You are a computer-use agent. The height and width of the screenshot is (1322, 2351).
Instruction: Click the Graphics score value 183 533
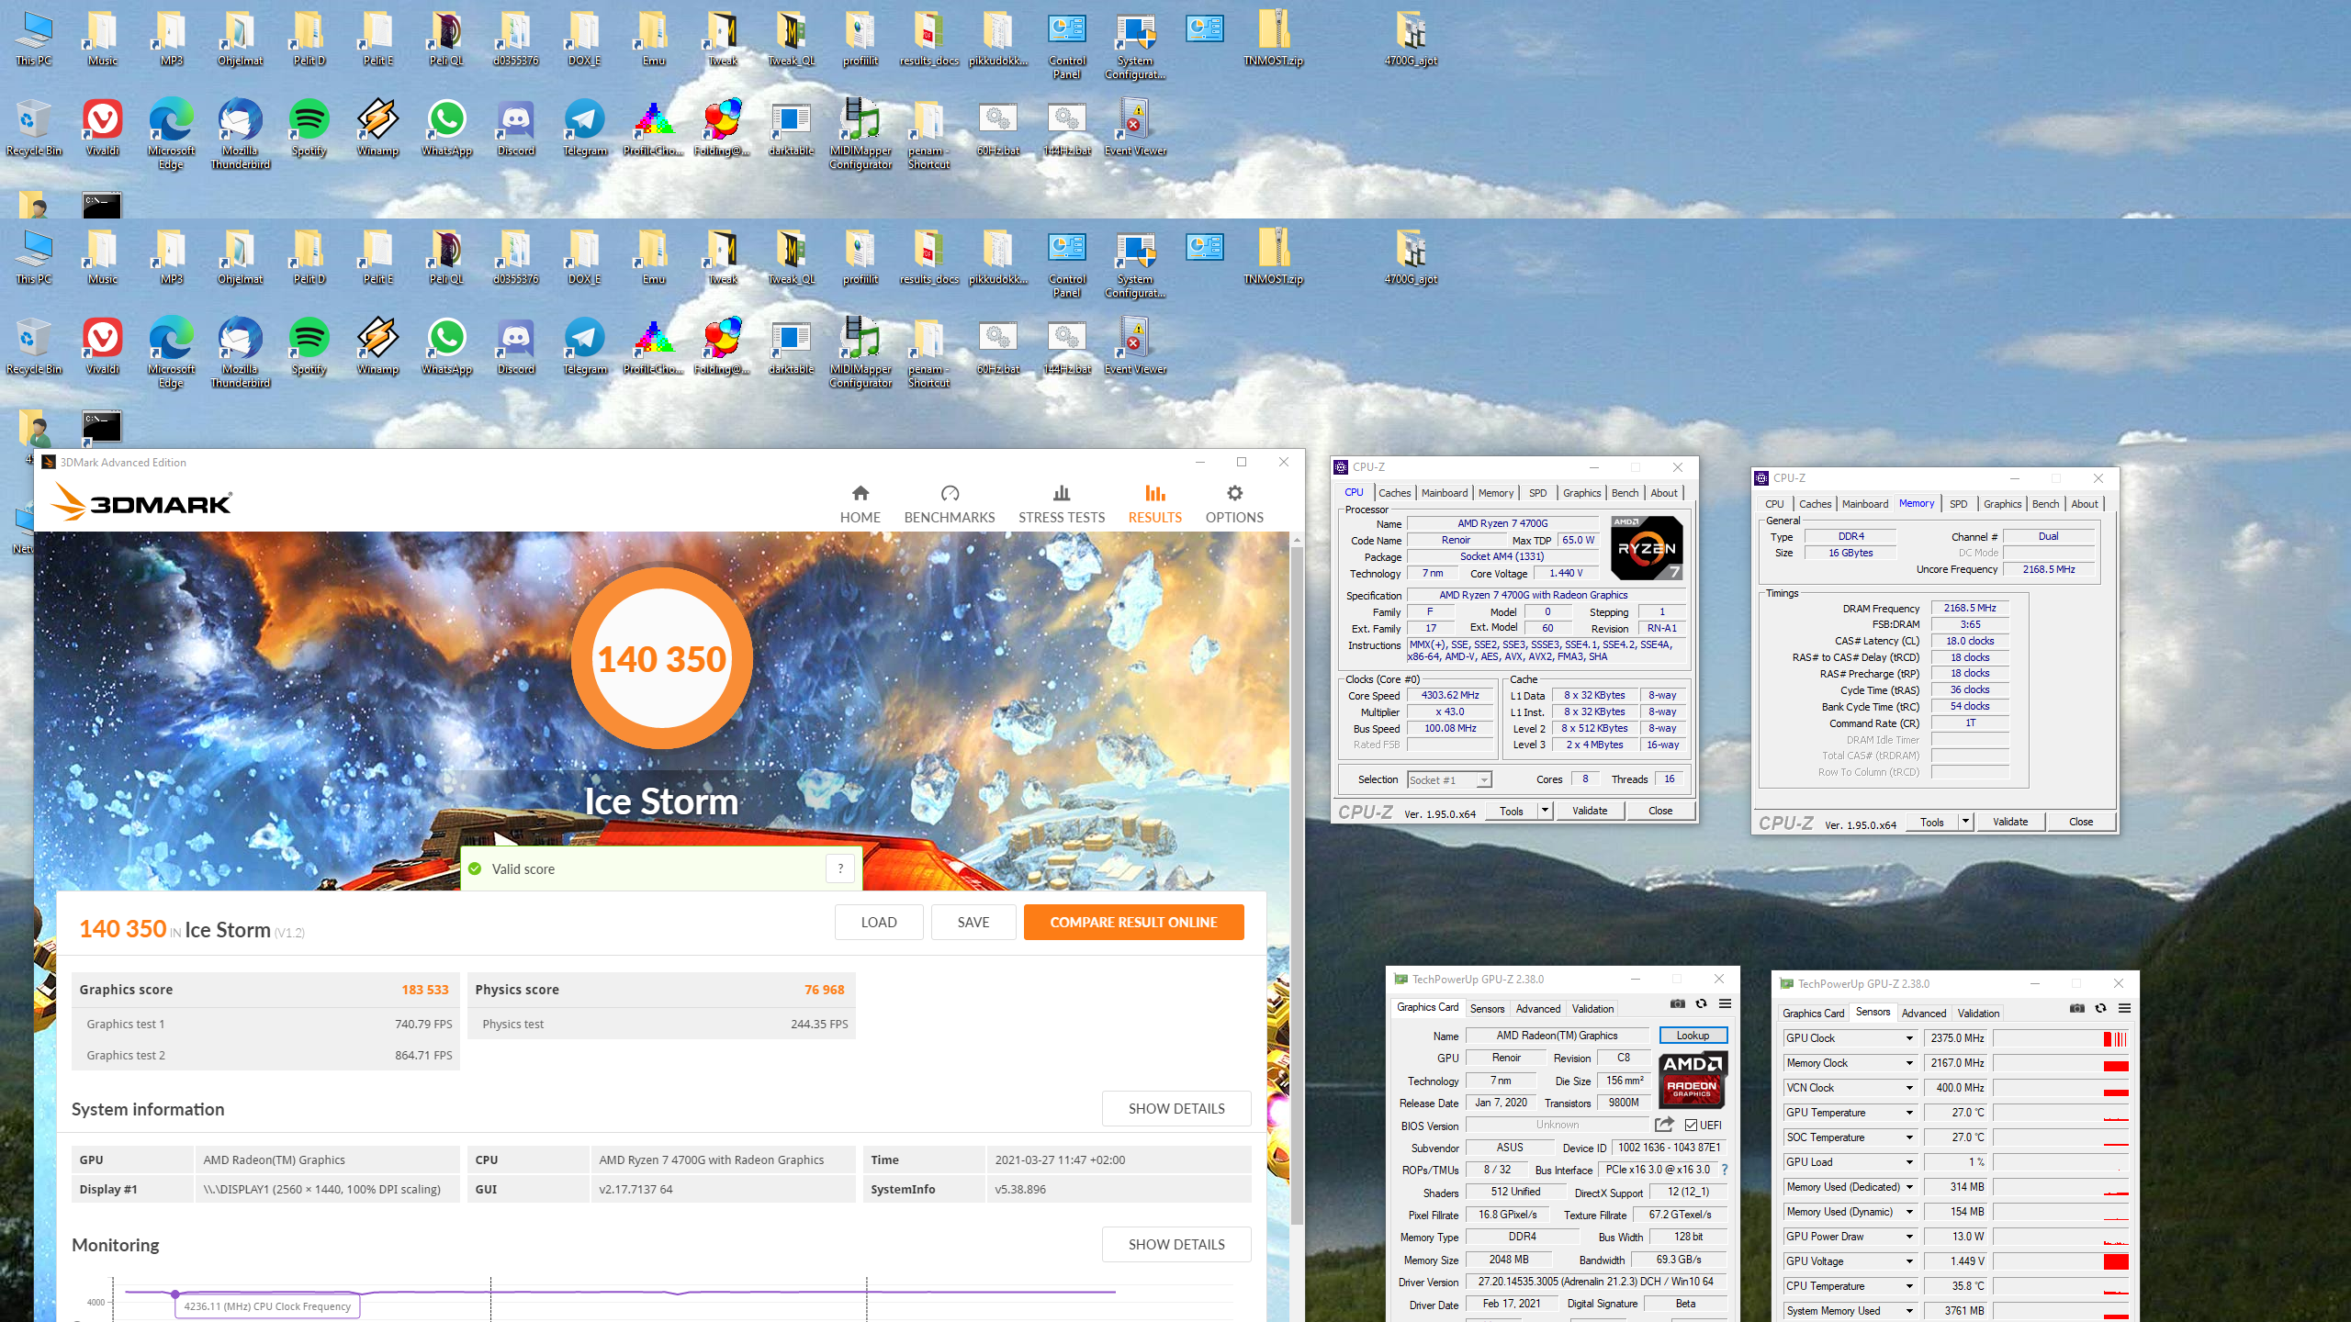(x=425, y=989)
